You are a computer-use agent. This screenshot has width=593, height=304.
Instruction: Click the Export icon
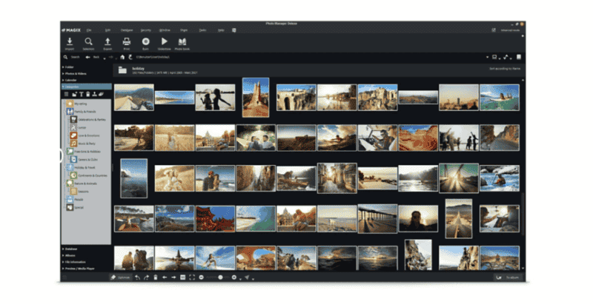(107, 41)
